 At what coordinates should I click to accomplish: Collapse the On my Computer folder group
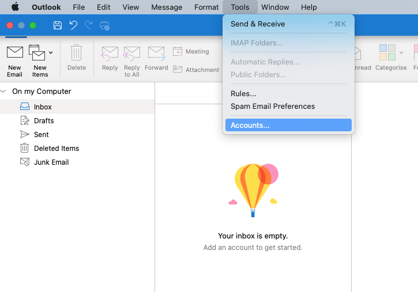pyautogui.click(x=3, y=92)
